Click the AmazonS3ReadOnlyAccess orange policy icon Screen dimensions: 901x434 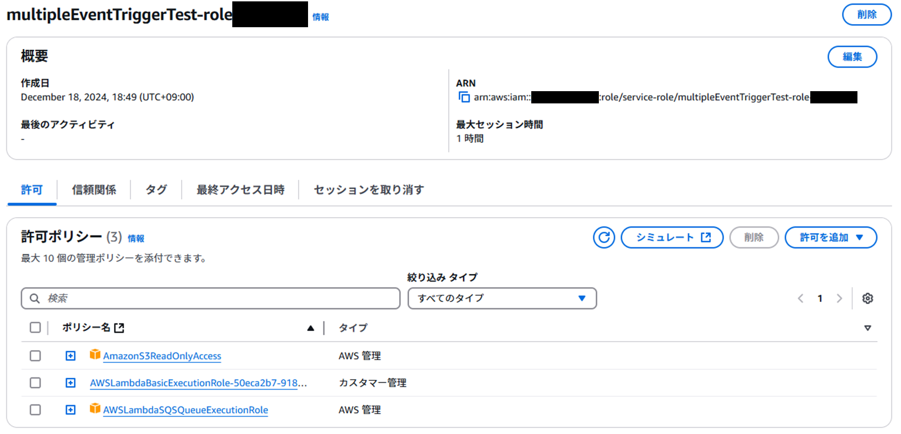point(95,355)
